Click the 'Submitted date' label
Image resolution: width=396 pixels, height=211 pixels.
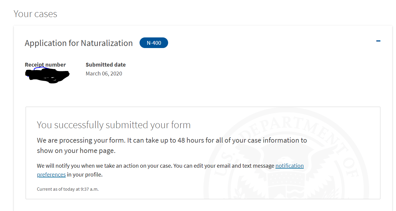[106, 65]
